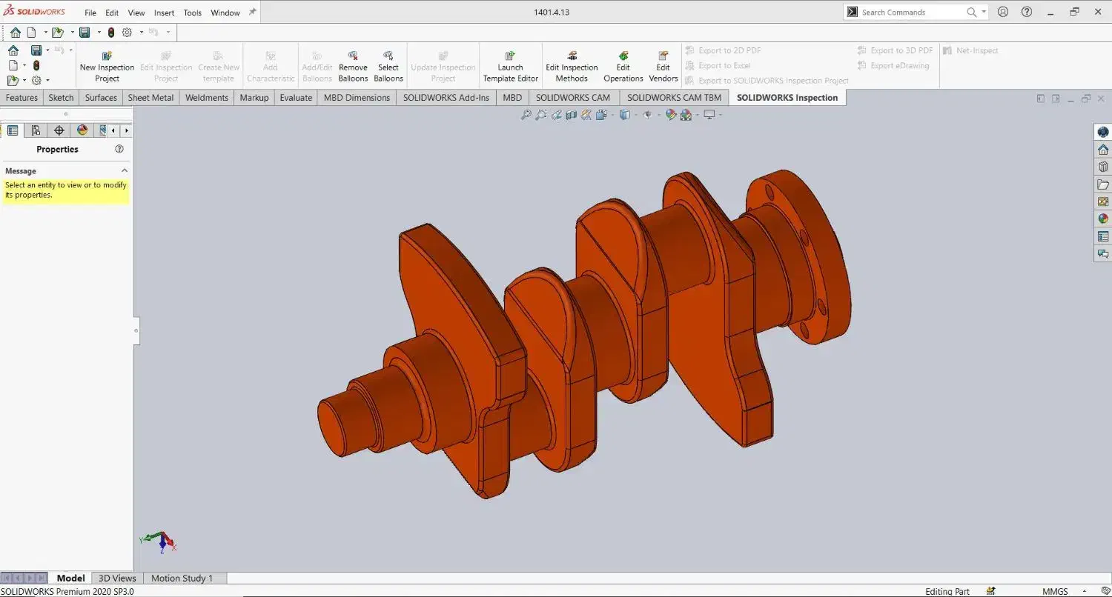Viewport: 1112px width, 597px height.
Task: Open the Appearances pane in the task pane
Action: (1103, 219)
